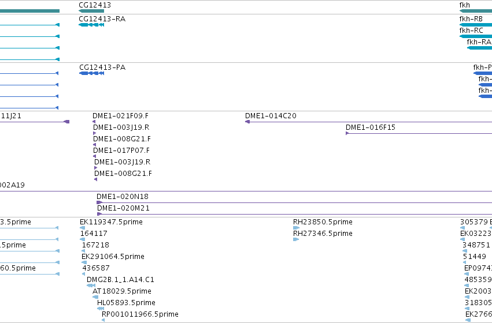The height and width of the screenshot is (323, 492).
Task: Click the CG12413-RA transcript label
Action: point(102,19)
